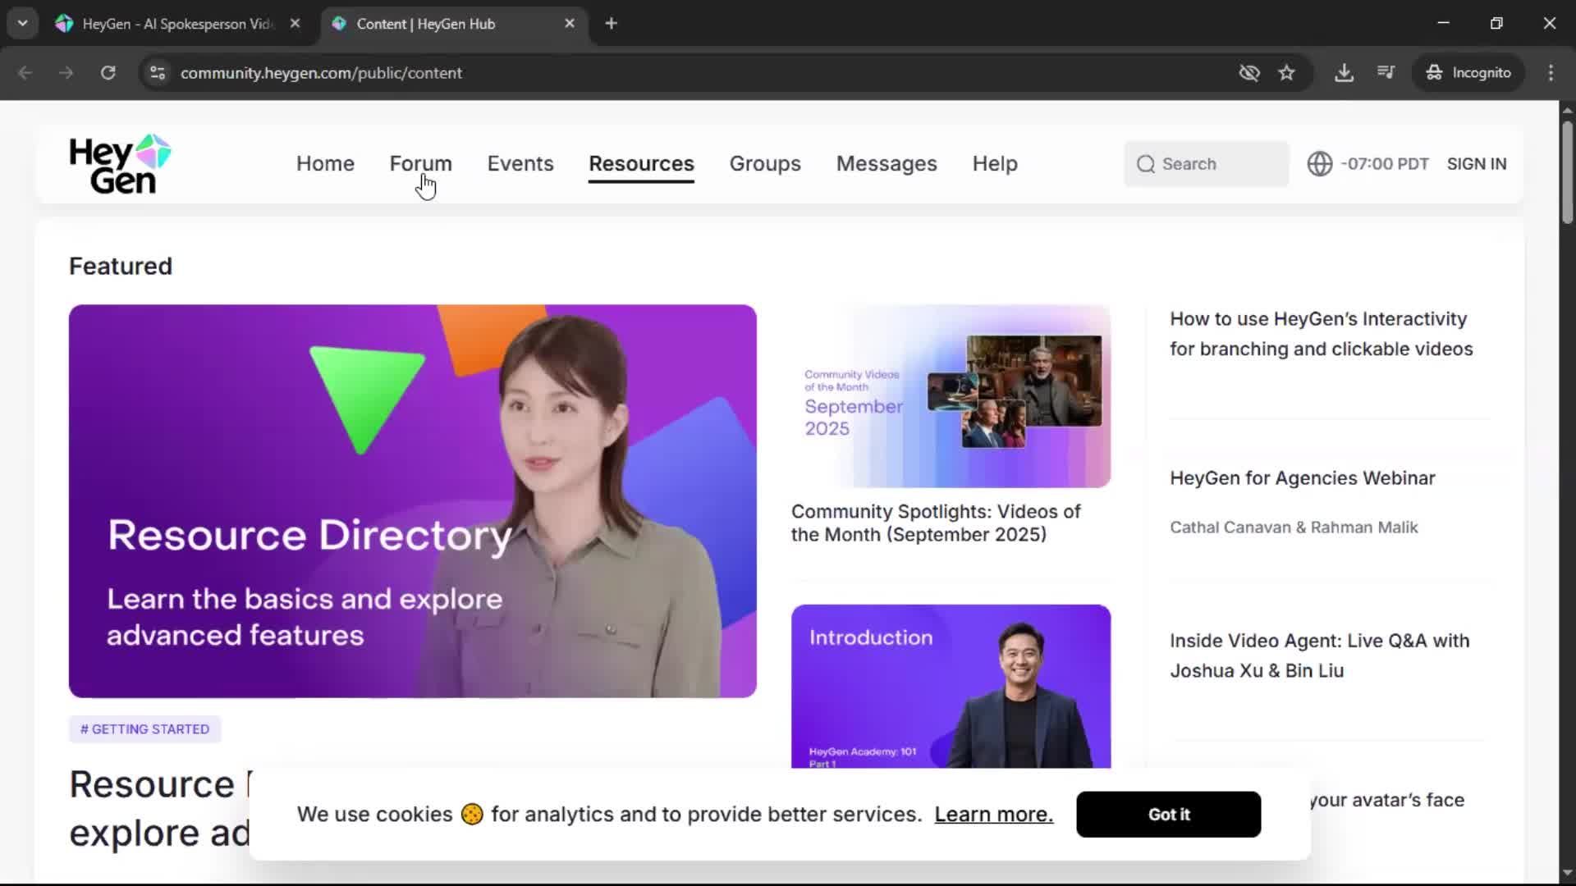
Task: Click the third-party cookies blocked eye icon
Action: point(1248,73)
